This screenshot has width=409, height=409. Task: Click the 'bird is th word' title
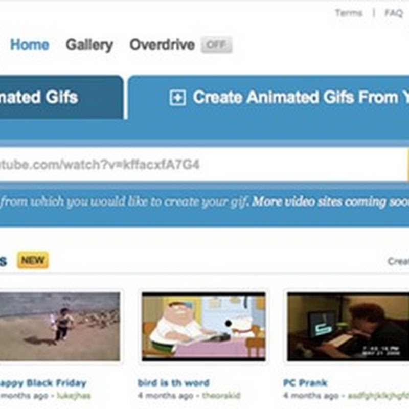pos(173,382)
